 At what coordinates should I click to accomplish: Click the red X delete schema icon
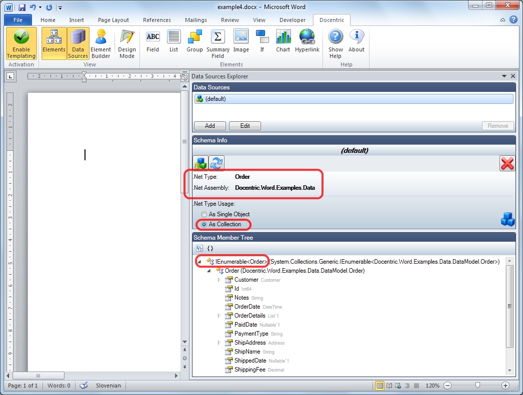507,163
